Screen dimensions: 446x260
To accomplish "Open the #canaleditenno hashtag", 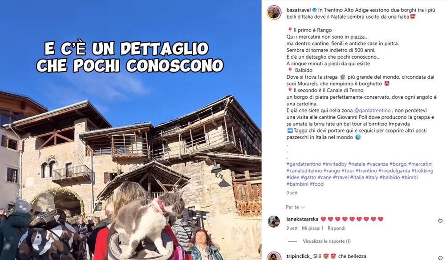I will (304, 171).
